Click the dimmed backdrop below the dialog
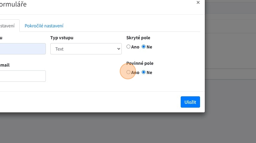The image size is (256, 143). tap(128, 128)
